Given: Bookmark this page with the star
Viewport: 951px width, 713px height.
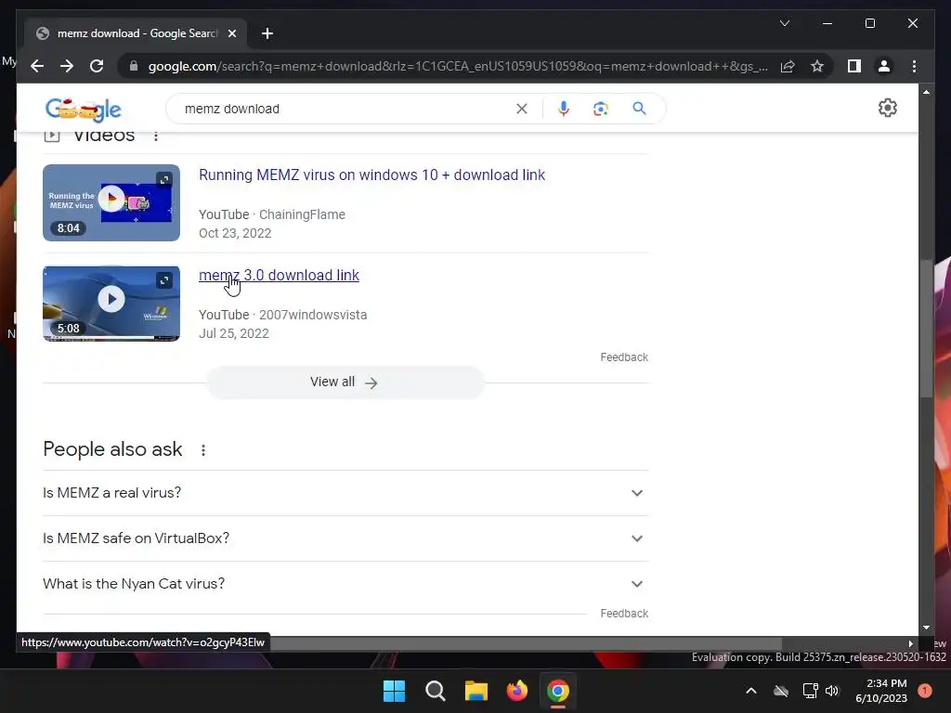Looking at the screenshot, I should coord(817,66).
